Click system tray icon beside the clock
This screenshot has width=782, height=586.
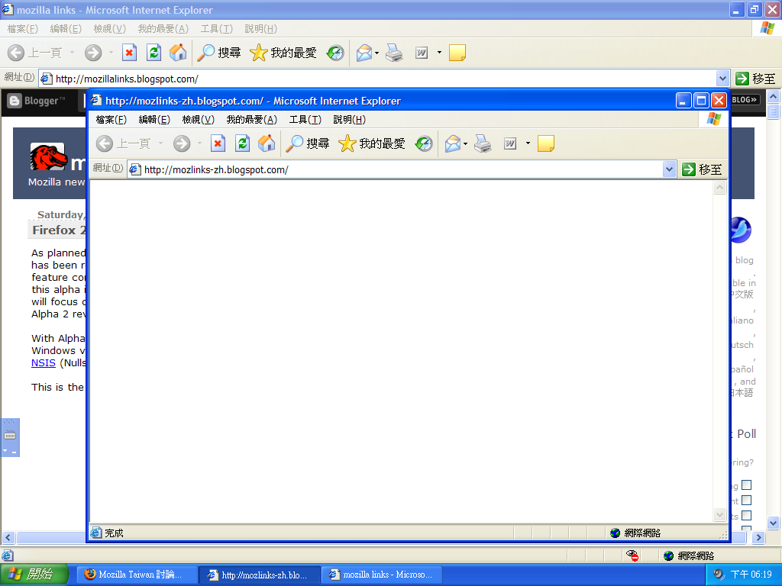[718, 574]
